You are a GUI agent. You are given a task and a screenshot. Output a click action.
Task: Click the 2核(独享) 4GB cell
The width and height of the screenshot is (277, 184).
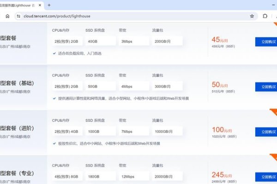tap(67, 132)
